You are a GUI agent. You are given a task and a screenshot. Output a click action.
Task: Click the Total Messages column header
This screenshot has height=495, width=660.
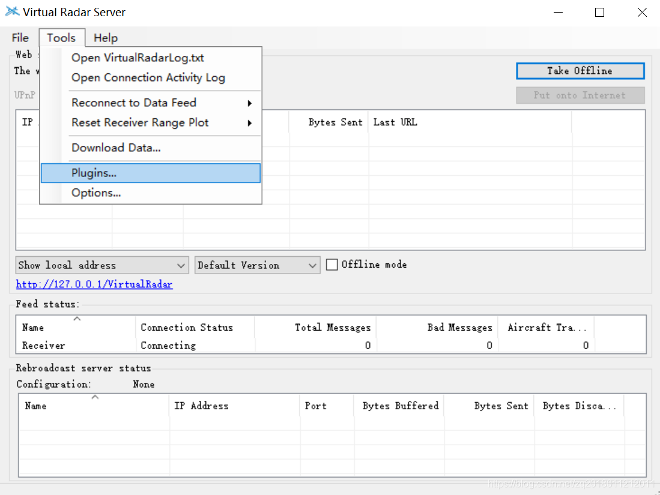pos(315,327)
